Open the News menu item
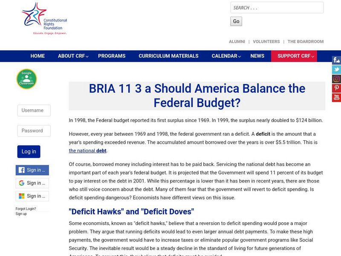This screenshot has width=341, height=256. pos(257,56)
